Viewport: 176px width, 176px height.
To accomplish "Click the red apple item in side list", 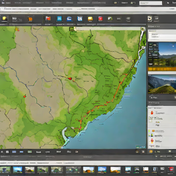I will (x=152, y=112).
